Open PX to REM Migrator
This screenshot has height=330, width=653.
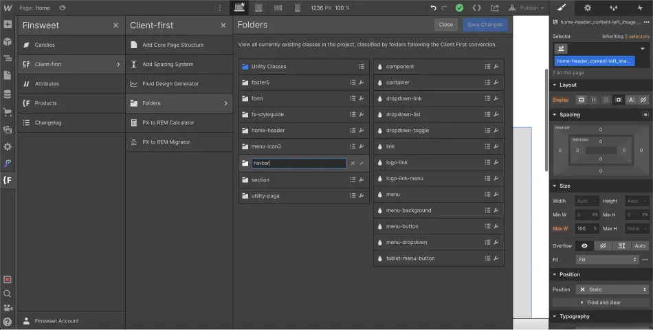pyautogui.click(x=179, y=142)
